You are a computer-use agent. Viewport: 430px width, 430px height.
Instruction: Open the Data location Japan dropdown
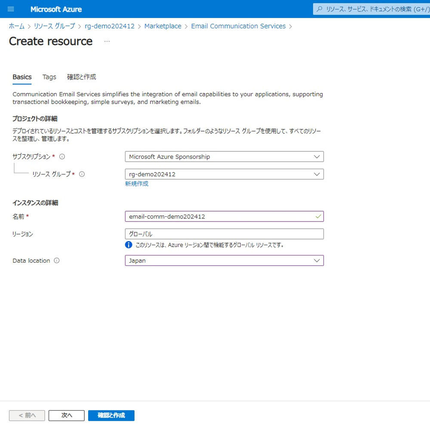coord(224,261)
